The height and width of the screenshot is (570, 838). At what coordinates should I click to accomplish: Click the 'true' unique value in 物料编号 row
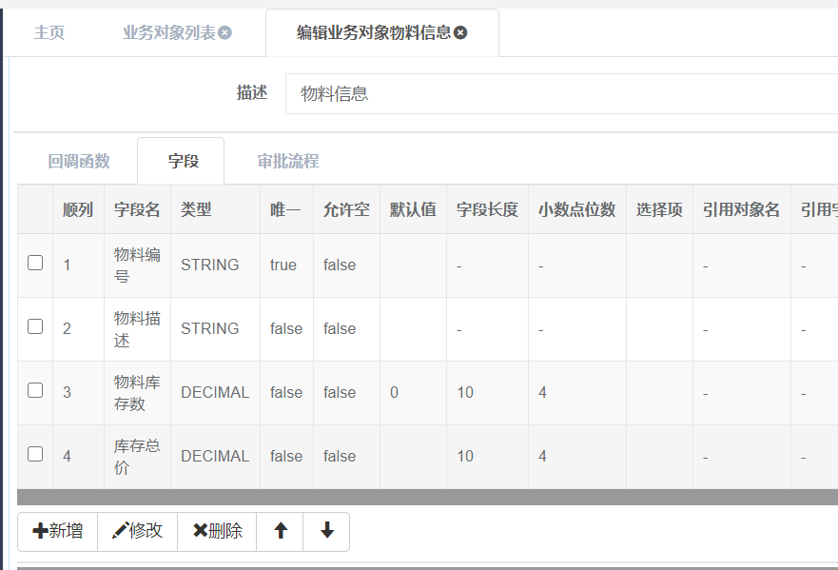click(283, 265)
